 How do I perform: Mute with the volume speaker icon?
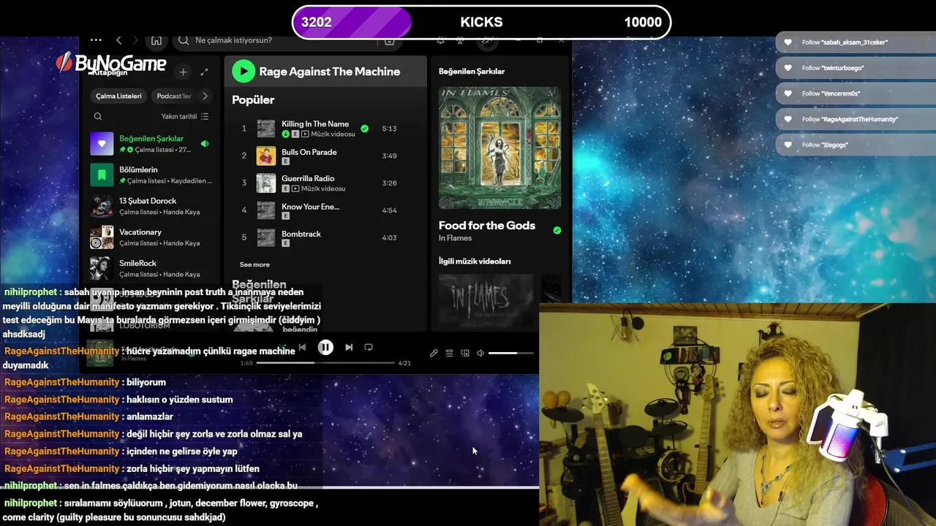point(480,353)
